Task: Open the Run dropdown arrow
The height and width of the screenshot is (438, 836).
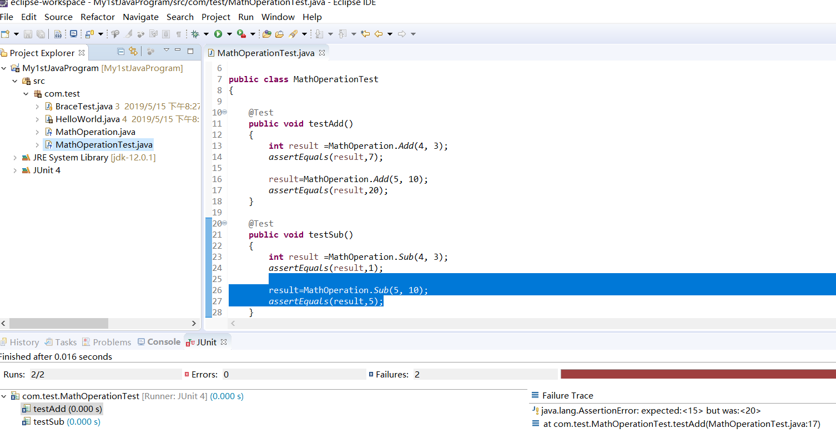Action: [229, 34]
